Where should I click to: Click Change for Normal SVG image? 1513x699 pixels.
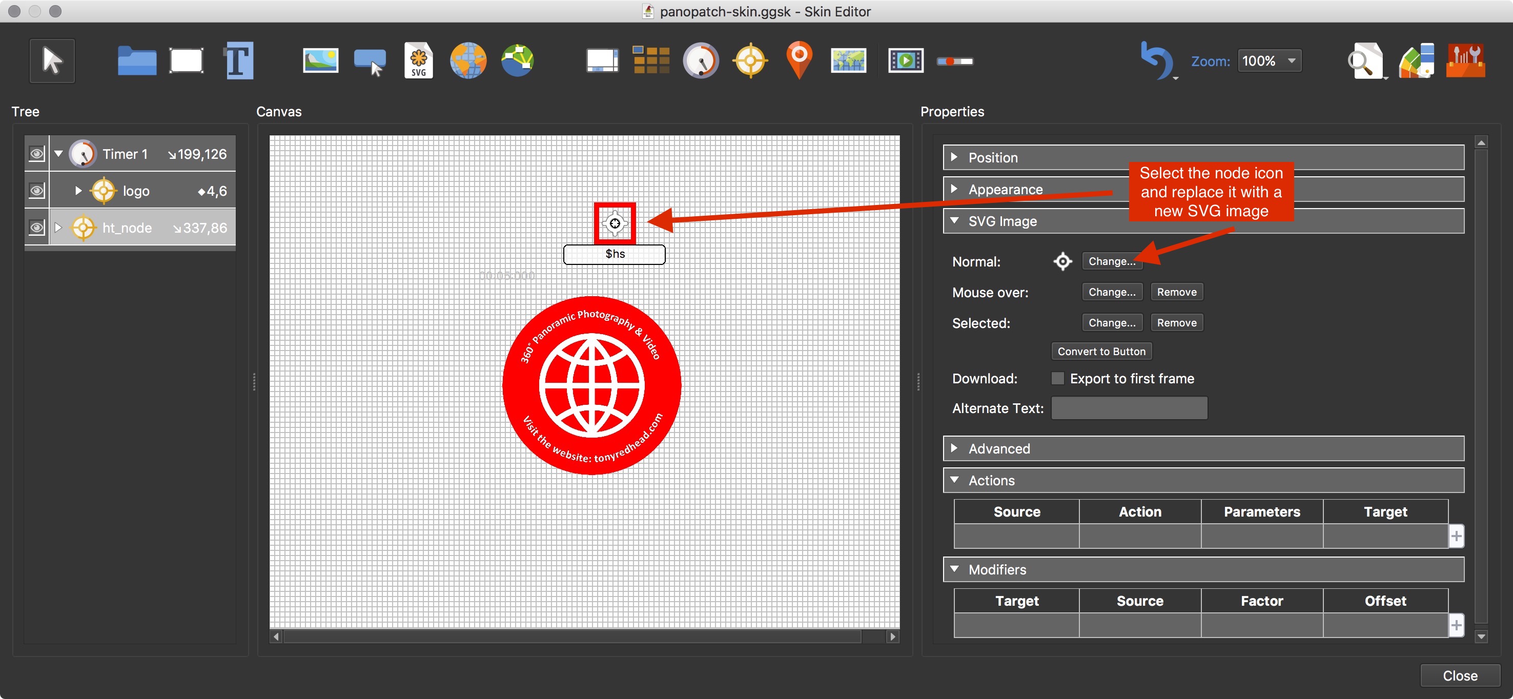[1112, 261]
